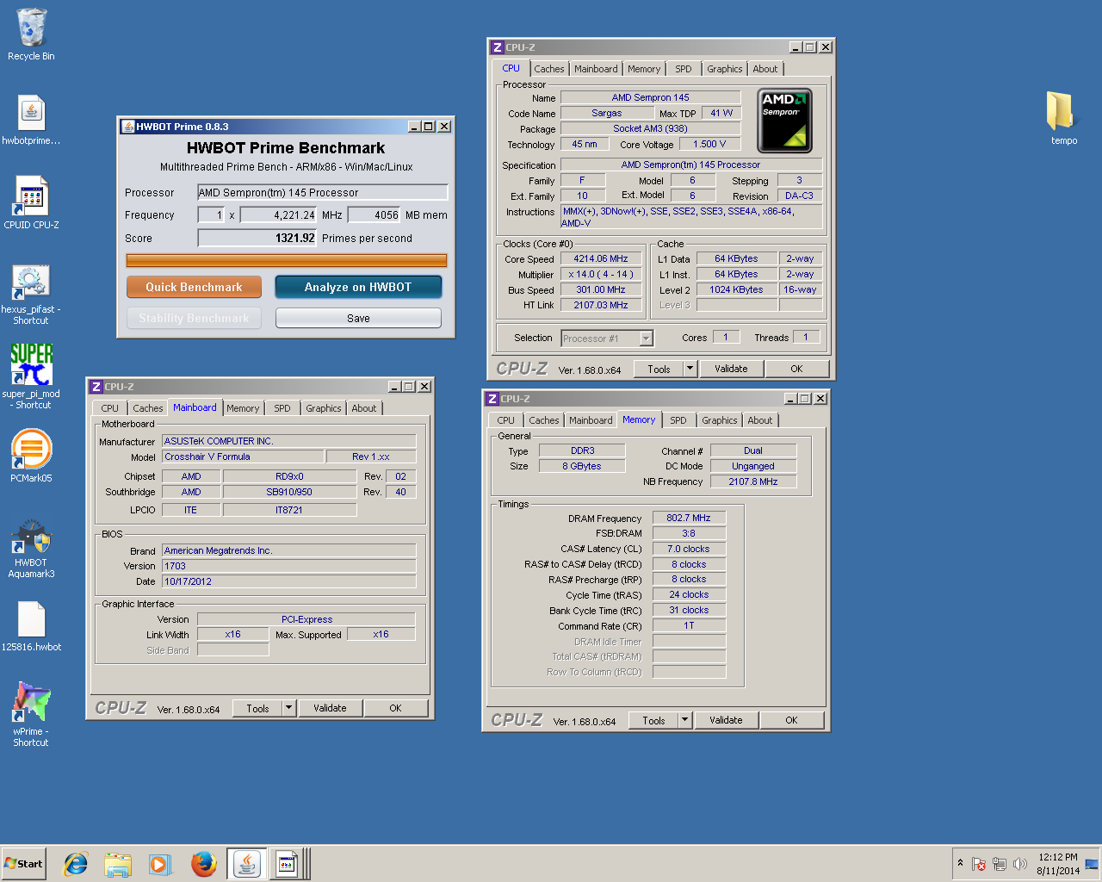1102x882 pixels.
Task: Select Core Speed value 4214.06 MHz
Action: 601,258
